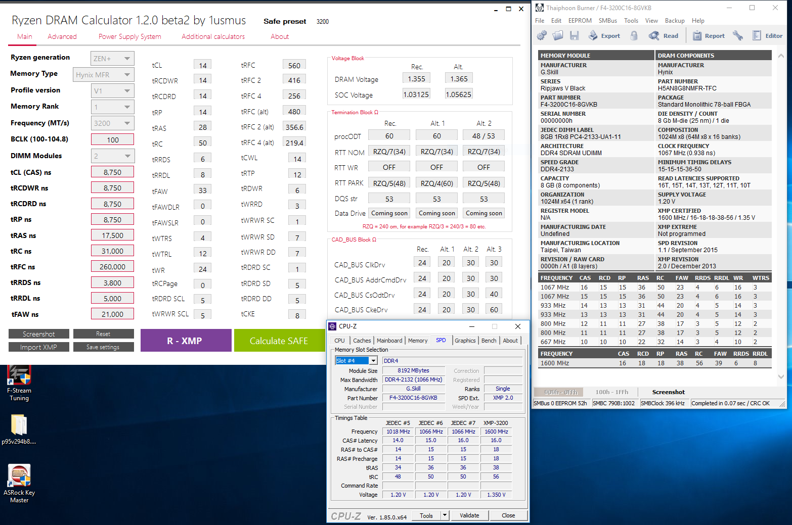The image size is (792, 525).
Task: Click the 100h - 1FFh page selector
Action: pyautogui.click(x=611, y=392)
